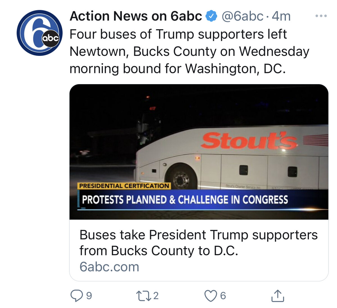Click the retweet count of 2

tap(156, 296)
